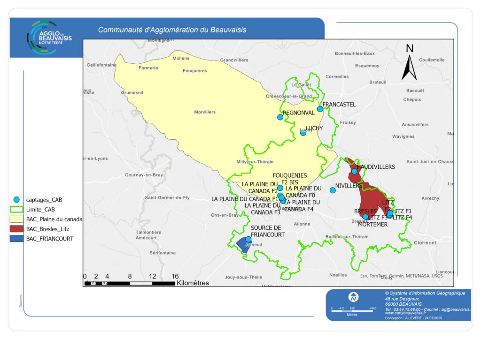Click the north arrow compass symbol
481x339 pixels.
pyautogui.click(x=409, y=63)
